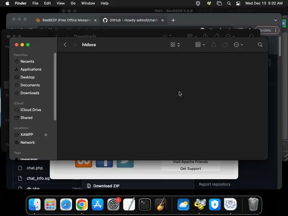
Task: Expand the Chrome tab search chevron
Action: tap(276, 20)
